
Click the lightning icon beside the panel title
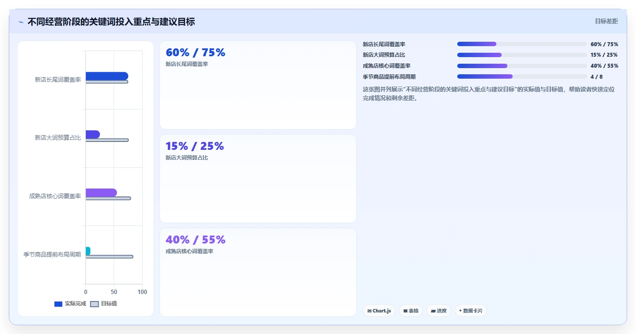[21, 22]
